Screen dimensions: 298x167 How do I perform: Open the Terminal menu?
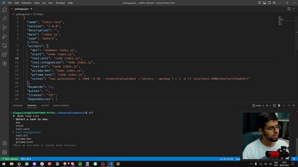(60, 3)
